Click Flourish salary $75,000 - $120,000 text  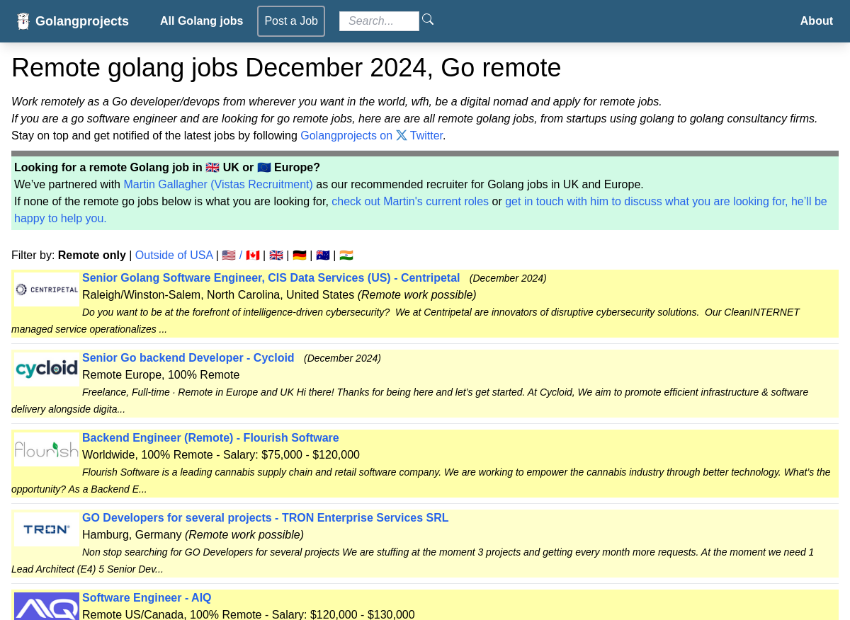(310, 455)
